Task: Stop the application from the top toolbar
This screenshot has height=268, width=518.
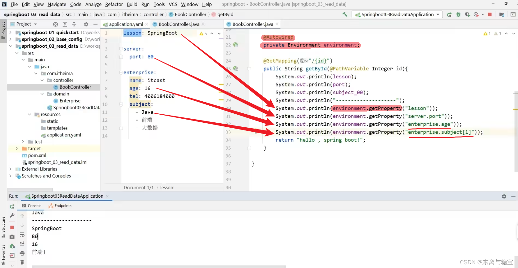Action: (x=490, y=15)
